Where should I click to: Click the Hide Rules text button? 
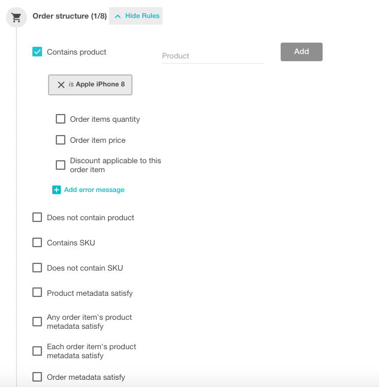(142, 16)
